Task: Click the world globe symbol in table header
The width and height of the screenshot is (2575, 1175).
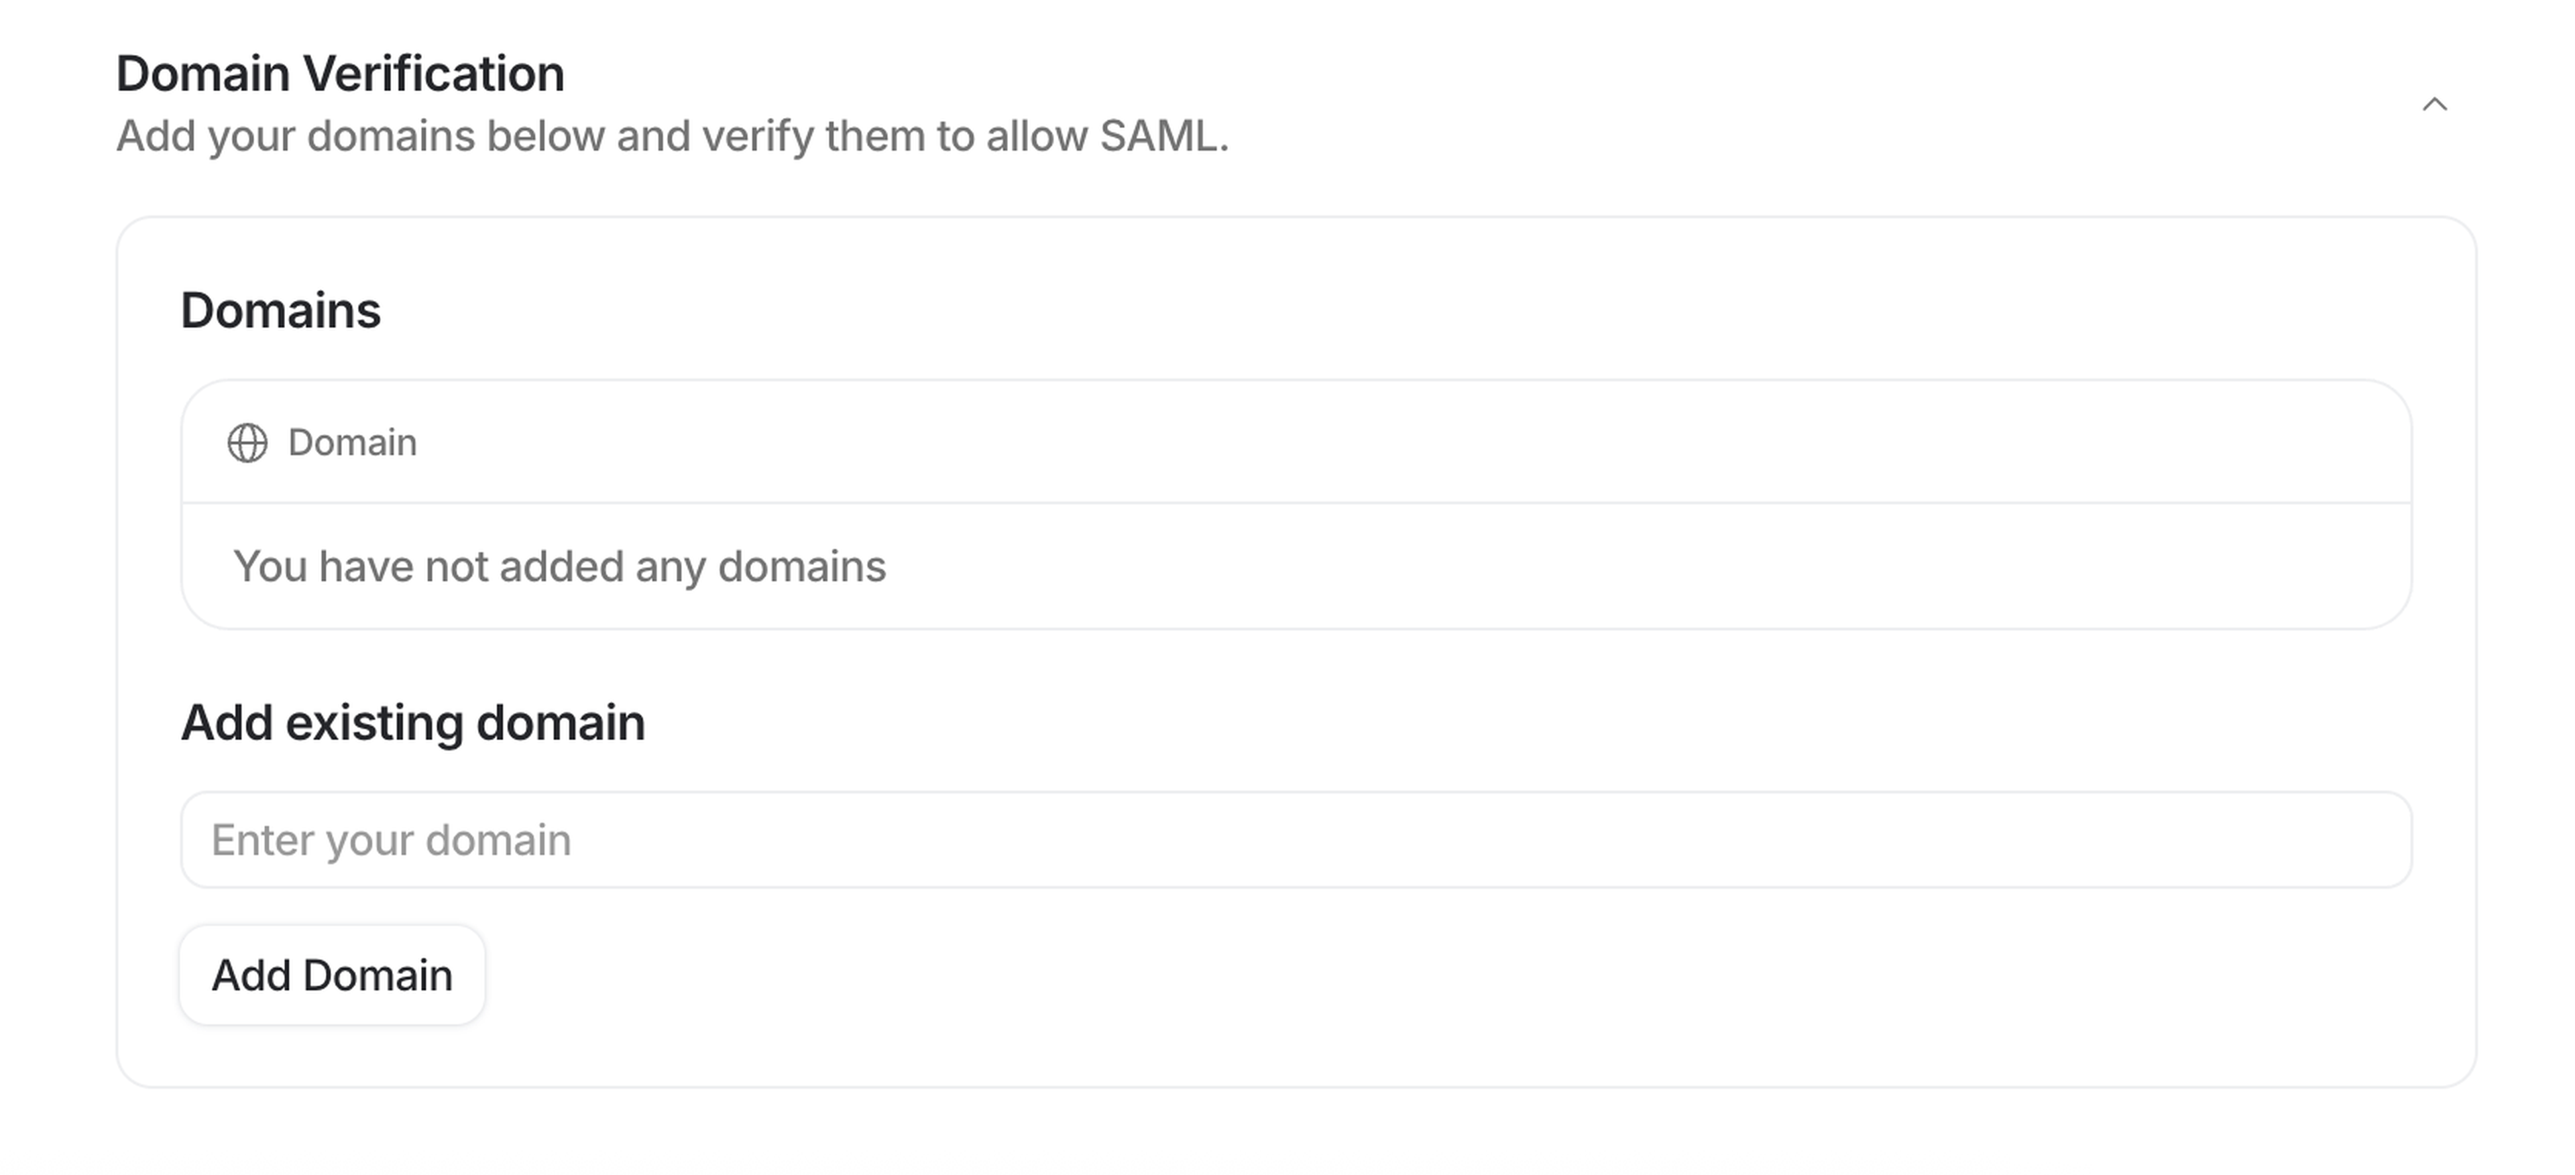Action: point(247,442)
